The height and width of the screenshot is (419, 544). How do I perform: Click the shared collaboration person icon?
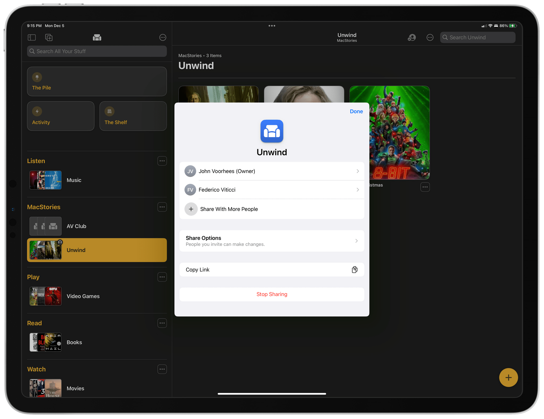[412, 37]
